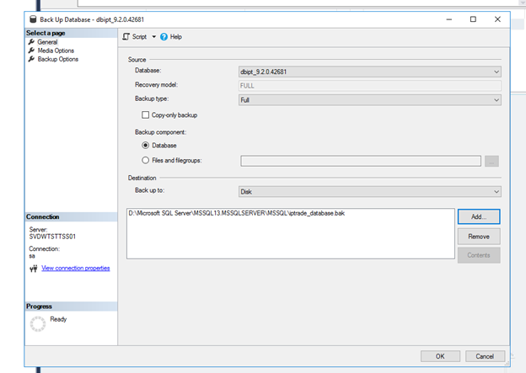Image resolution: width=526 pixels, height=373 pixels.
Task: Click the wrench icon beside Backup Options
Action: tap(31, 59)
